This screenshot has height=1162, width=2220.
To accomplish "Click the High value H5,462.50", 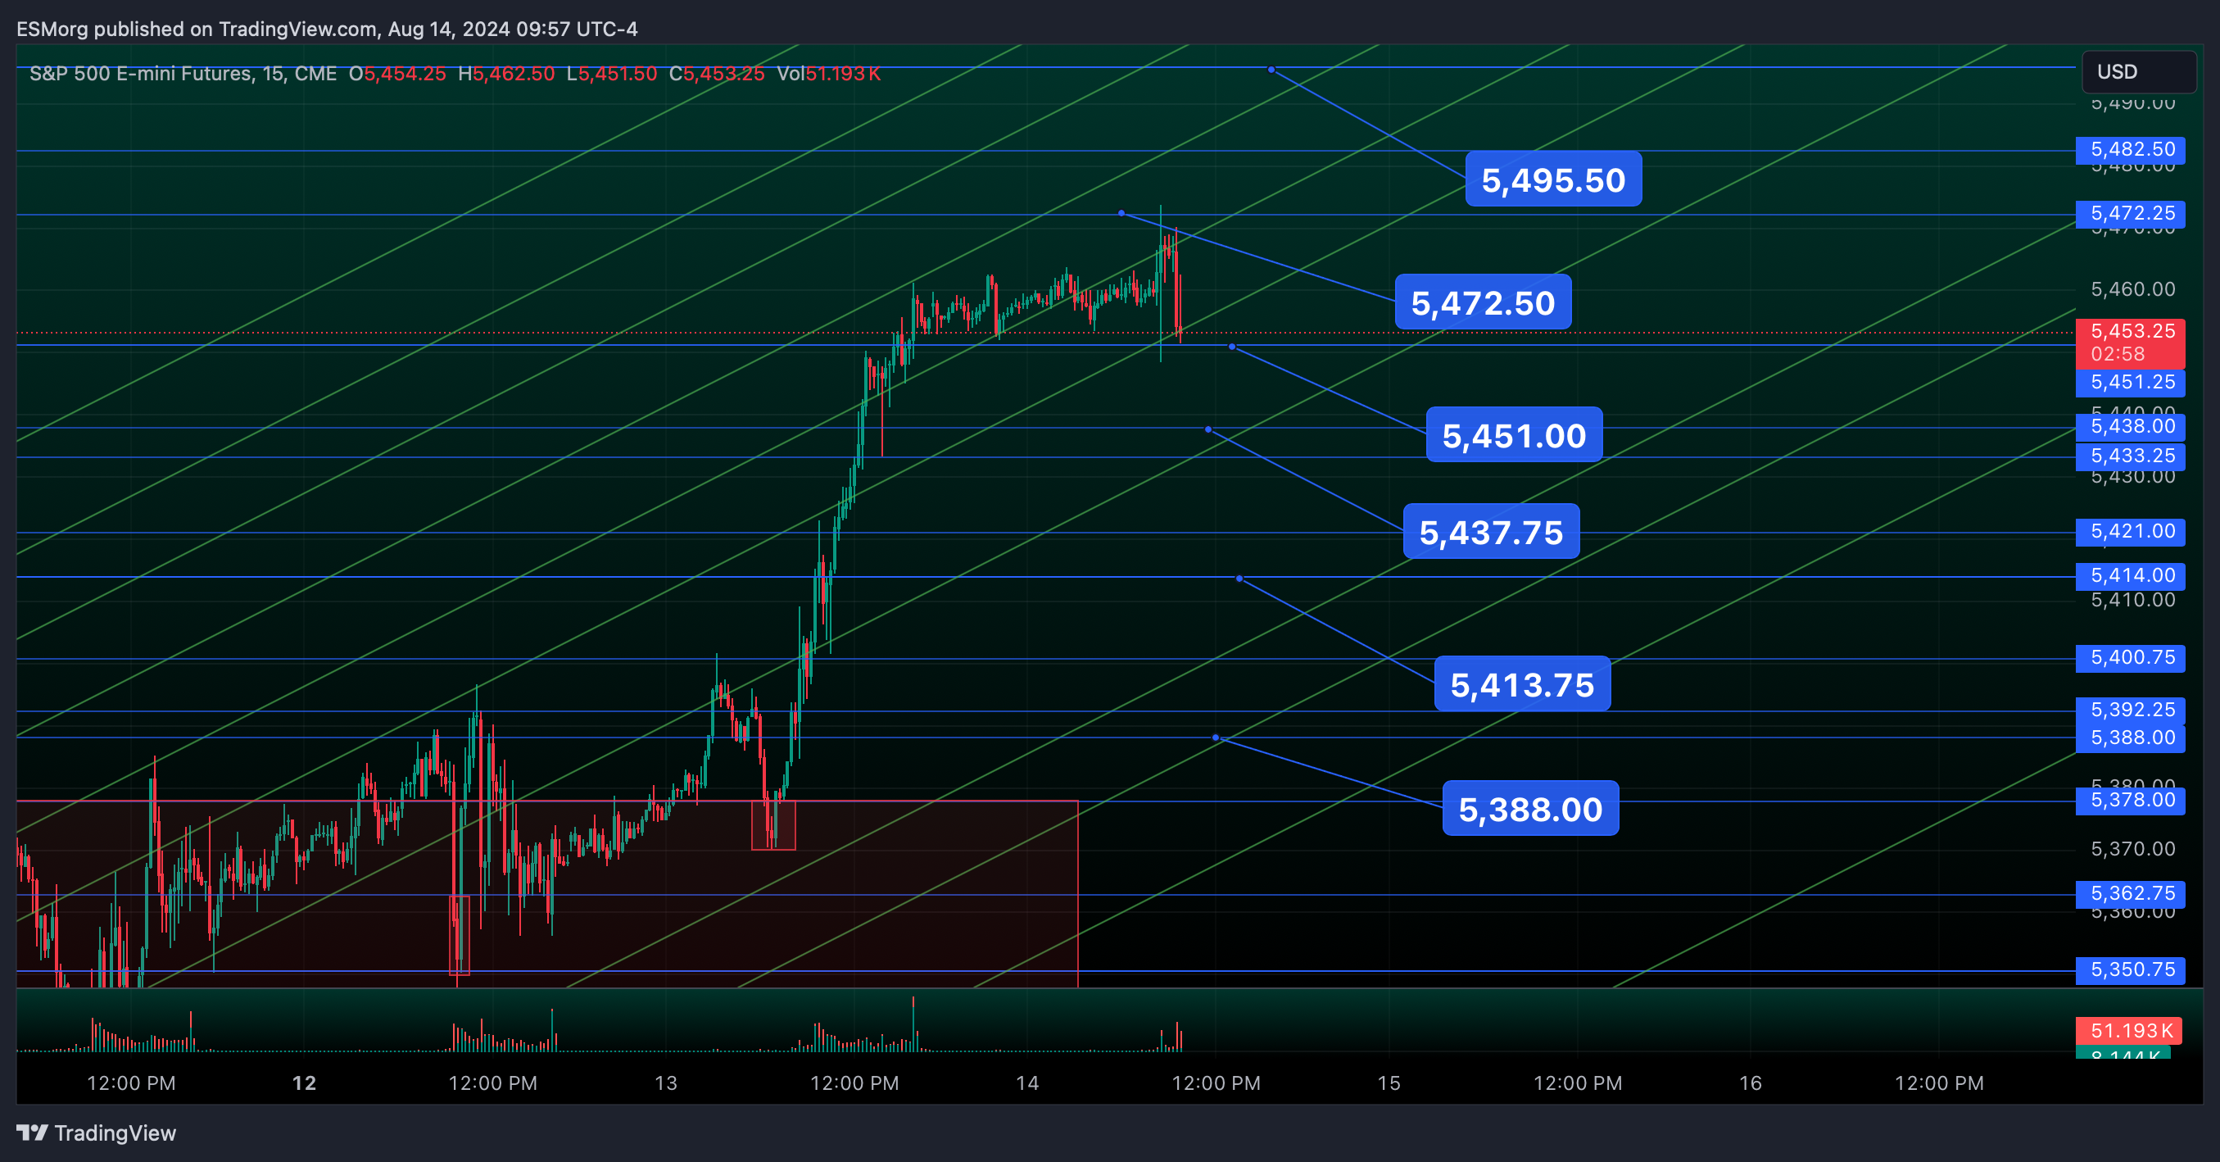I will click(x=506, y=74).
